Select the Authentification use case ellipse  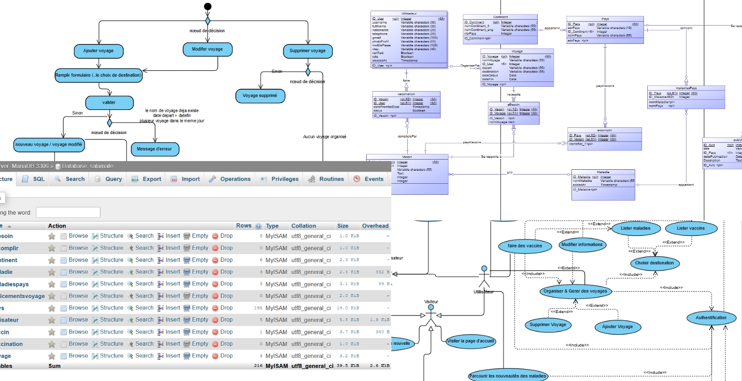[711, 318]
